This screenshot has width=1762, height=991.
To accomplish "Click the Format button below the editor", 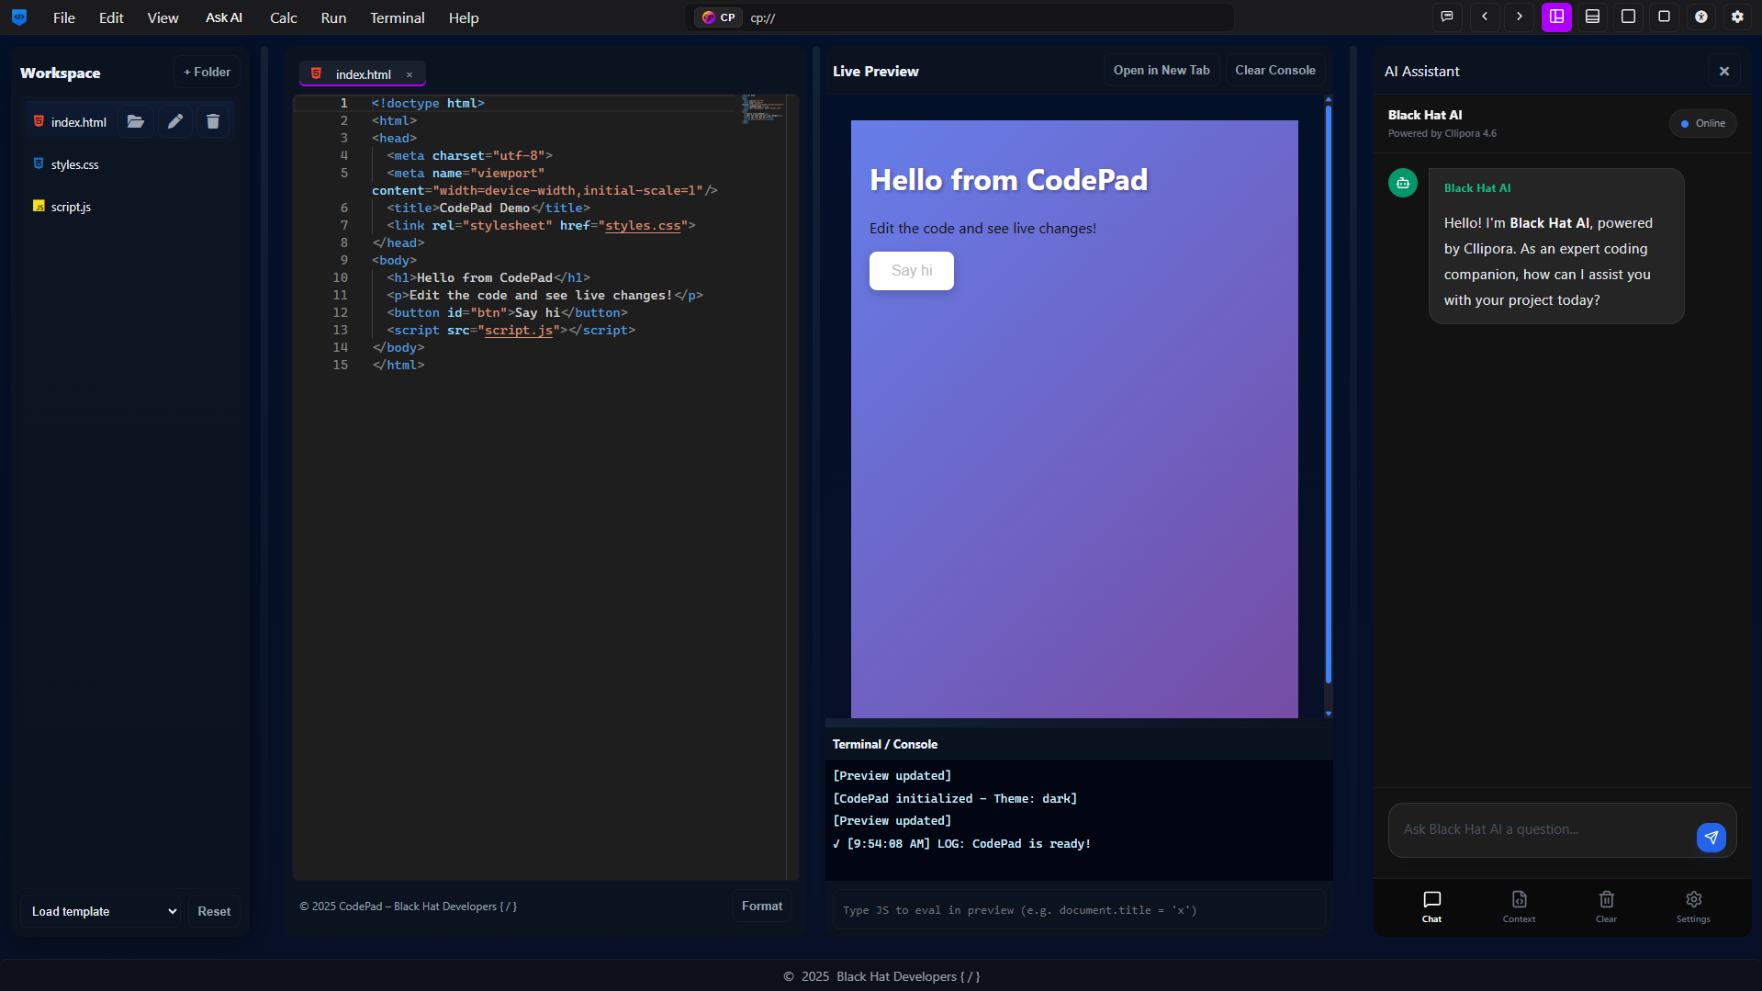I will (x=761, y=906).
